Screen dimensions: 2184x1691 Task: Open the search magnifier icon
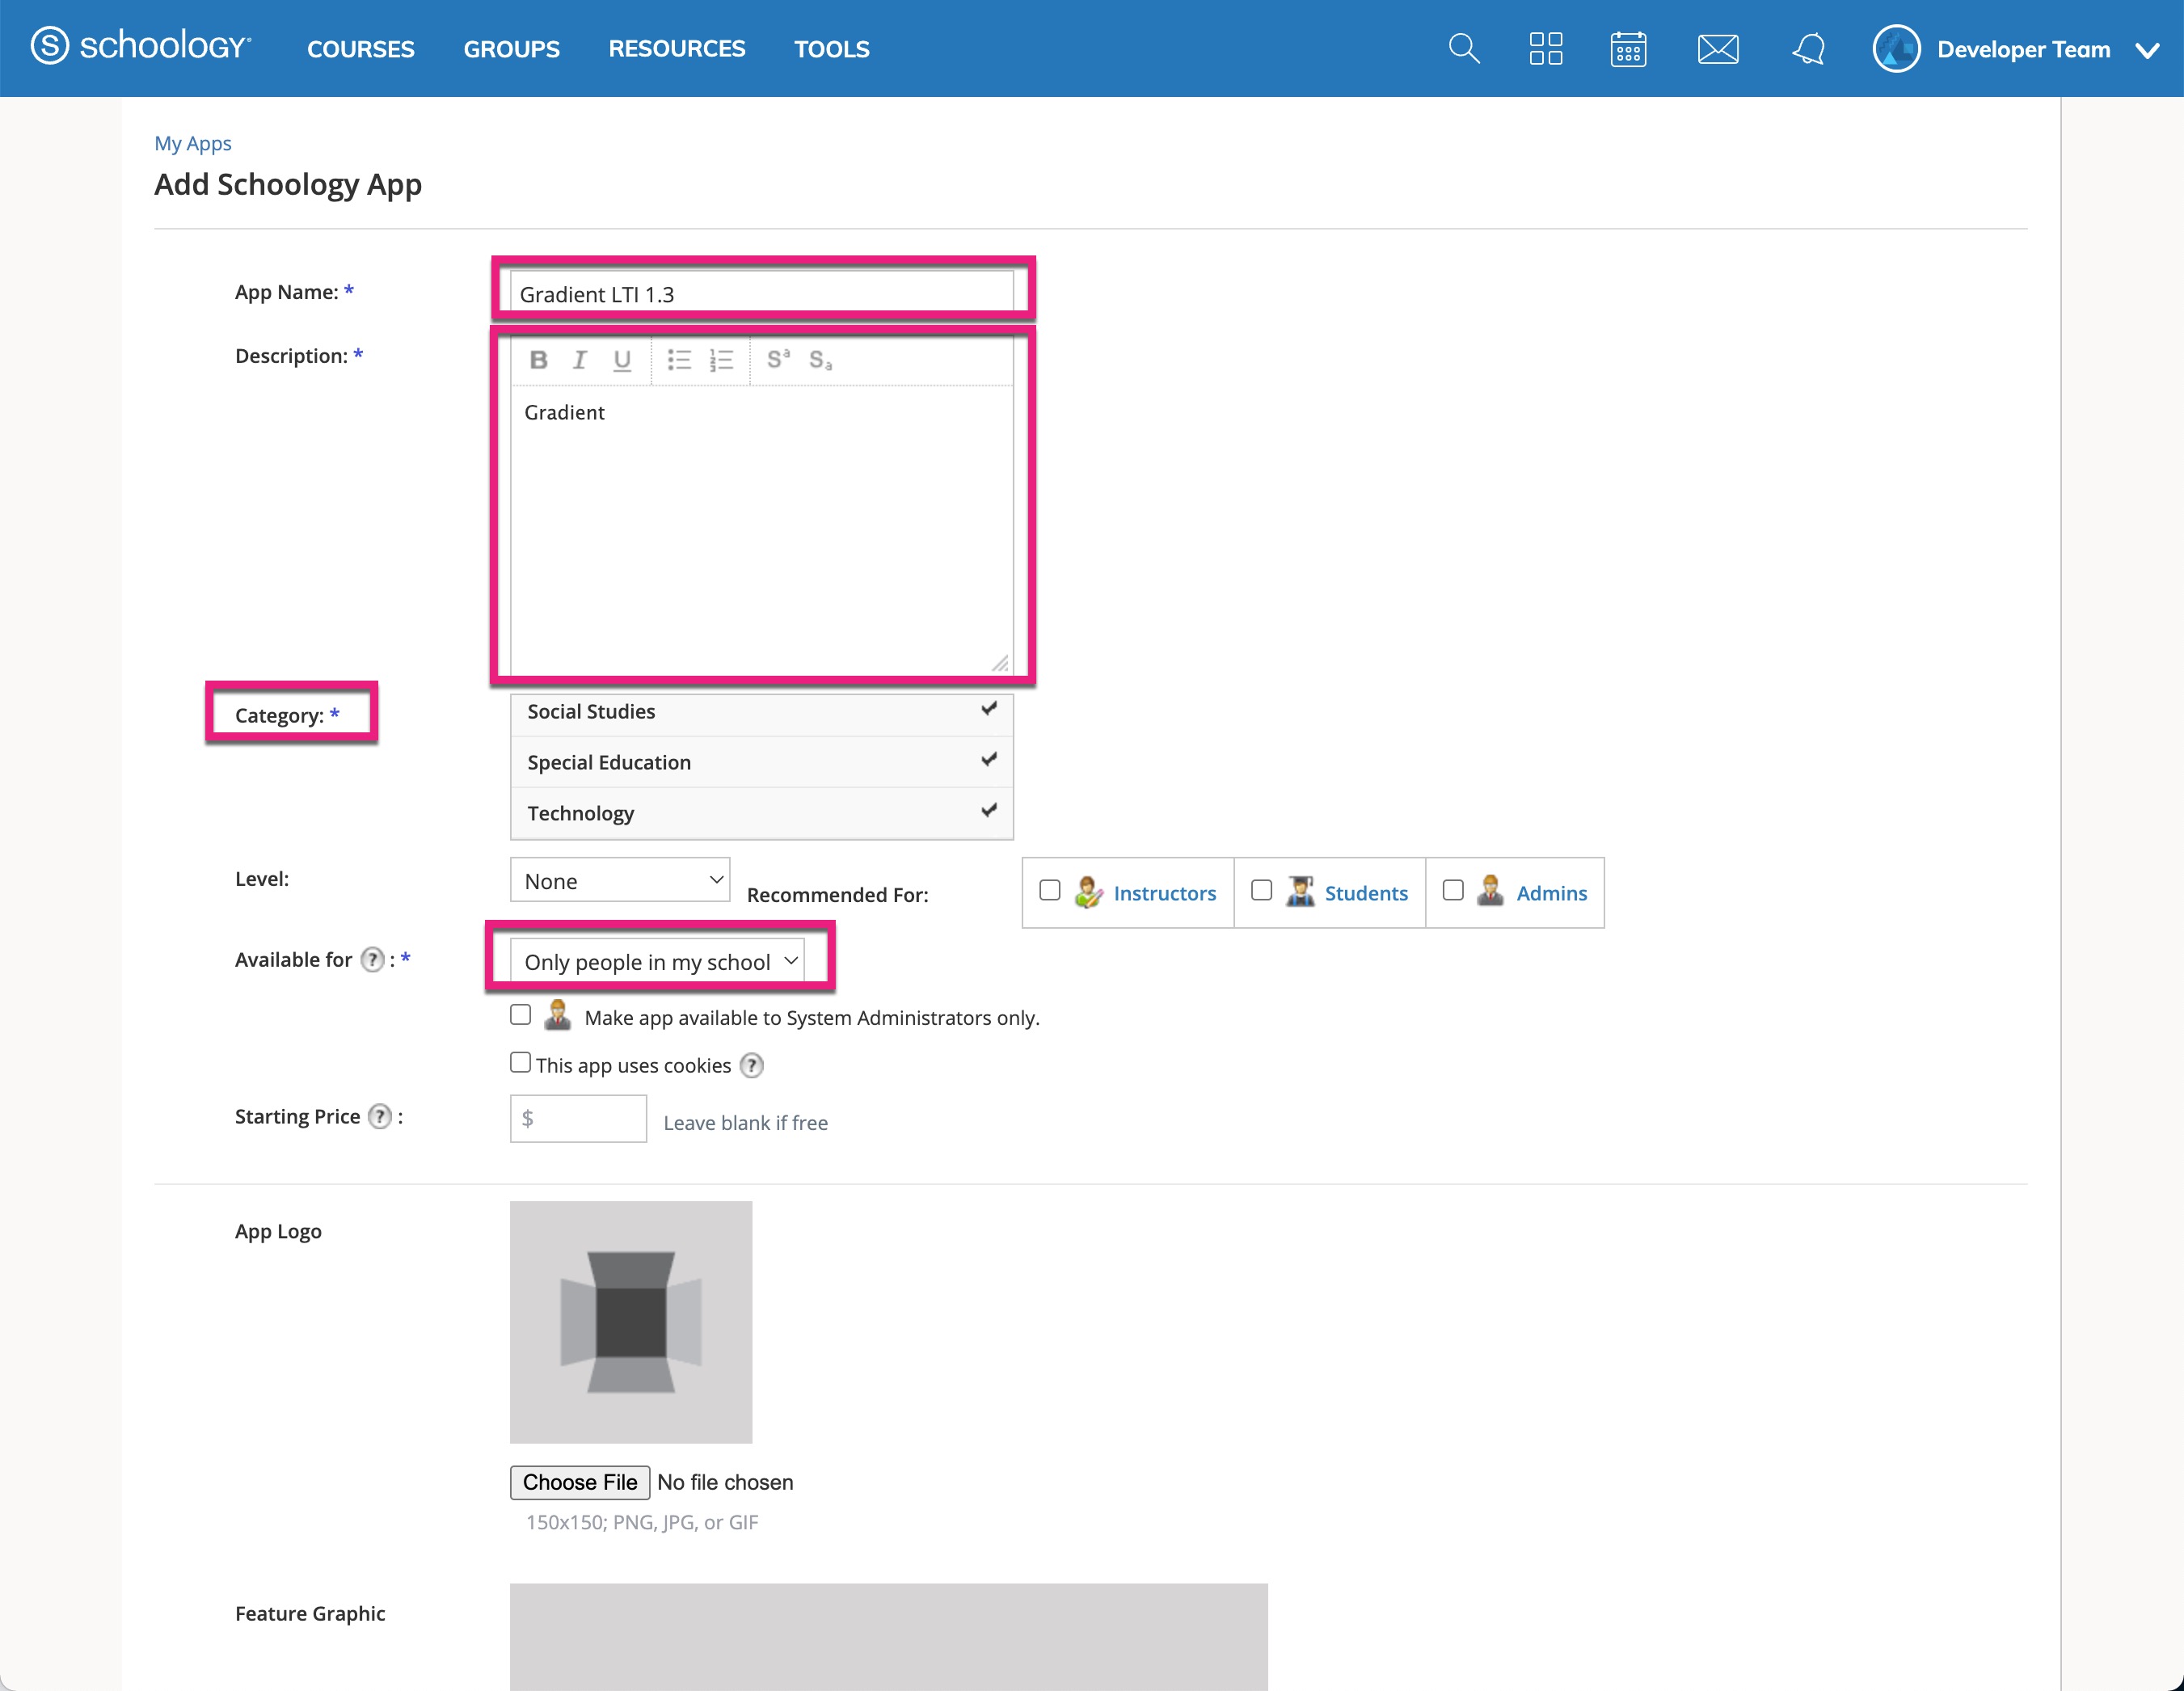point(1463,48)
